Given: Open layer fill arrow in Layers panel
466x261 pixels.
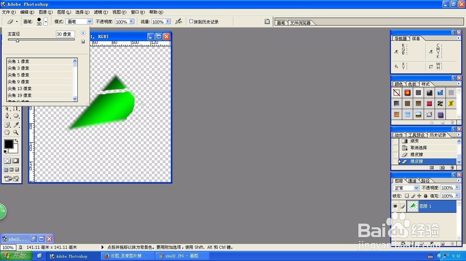Looking at the screenshot, I should 457,196.
